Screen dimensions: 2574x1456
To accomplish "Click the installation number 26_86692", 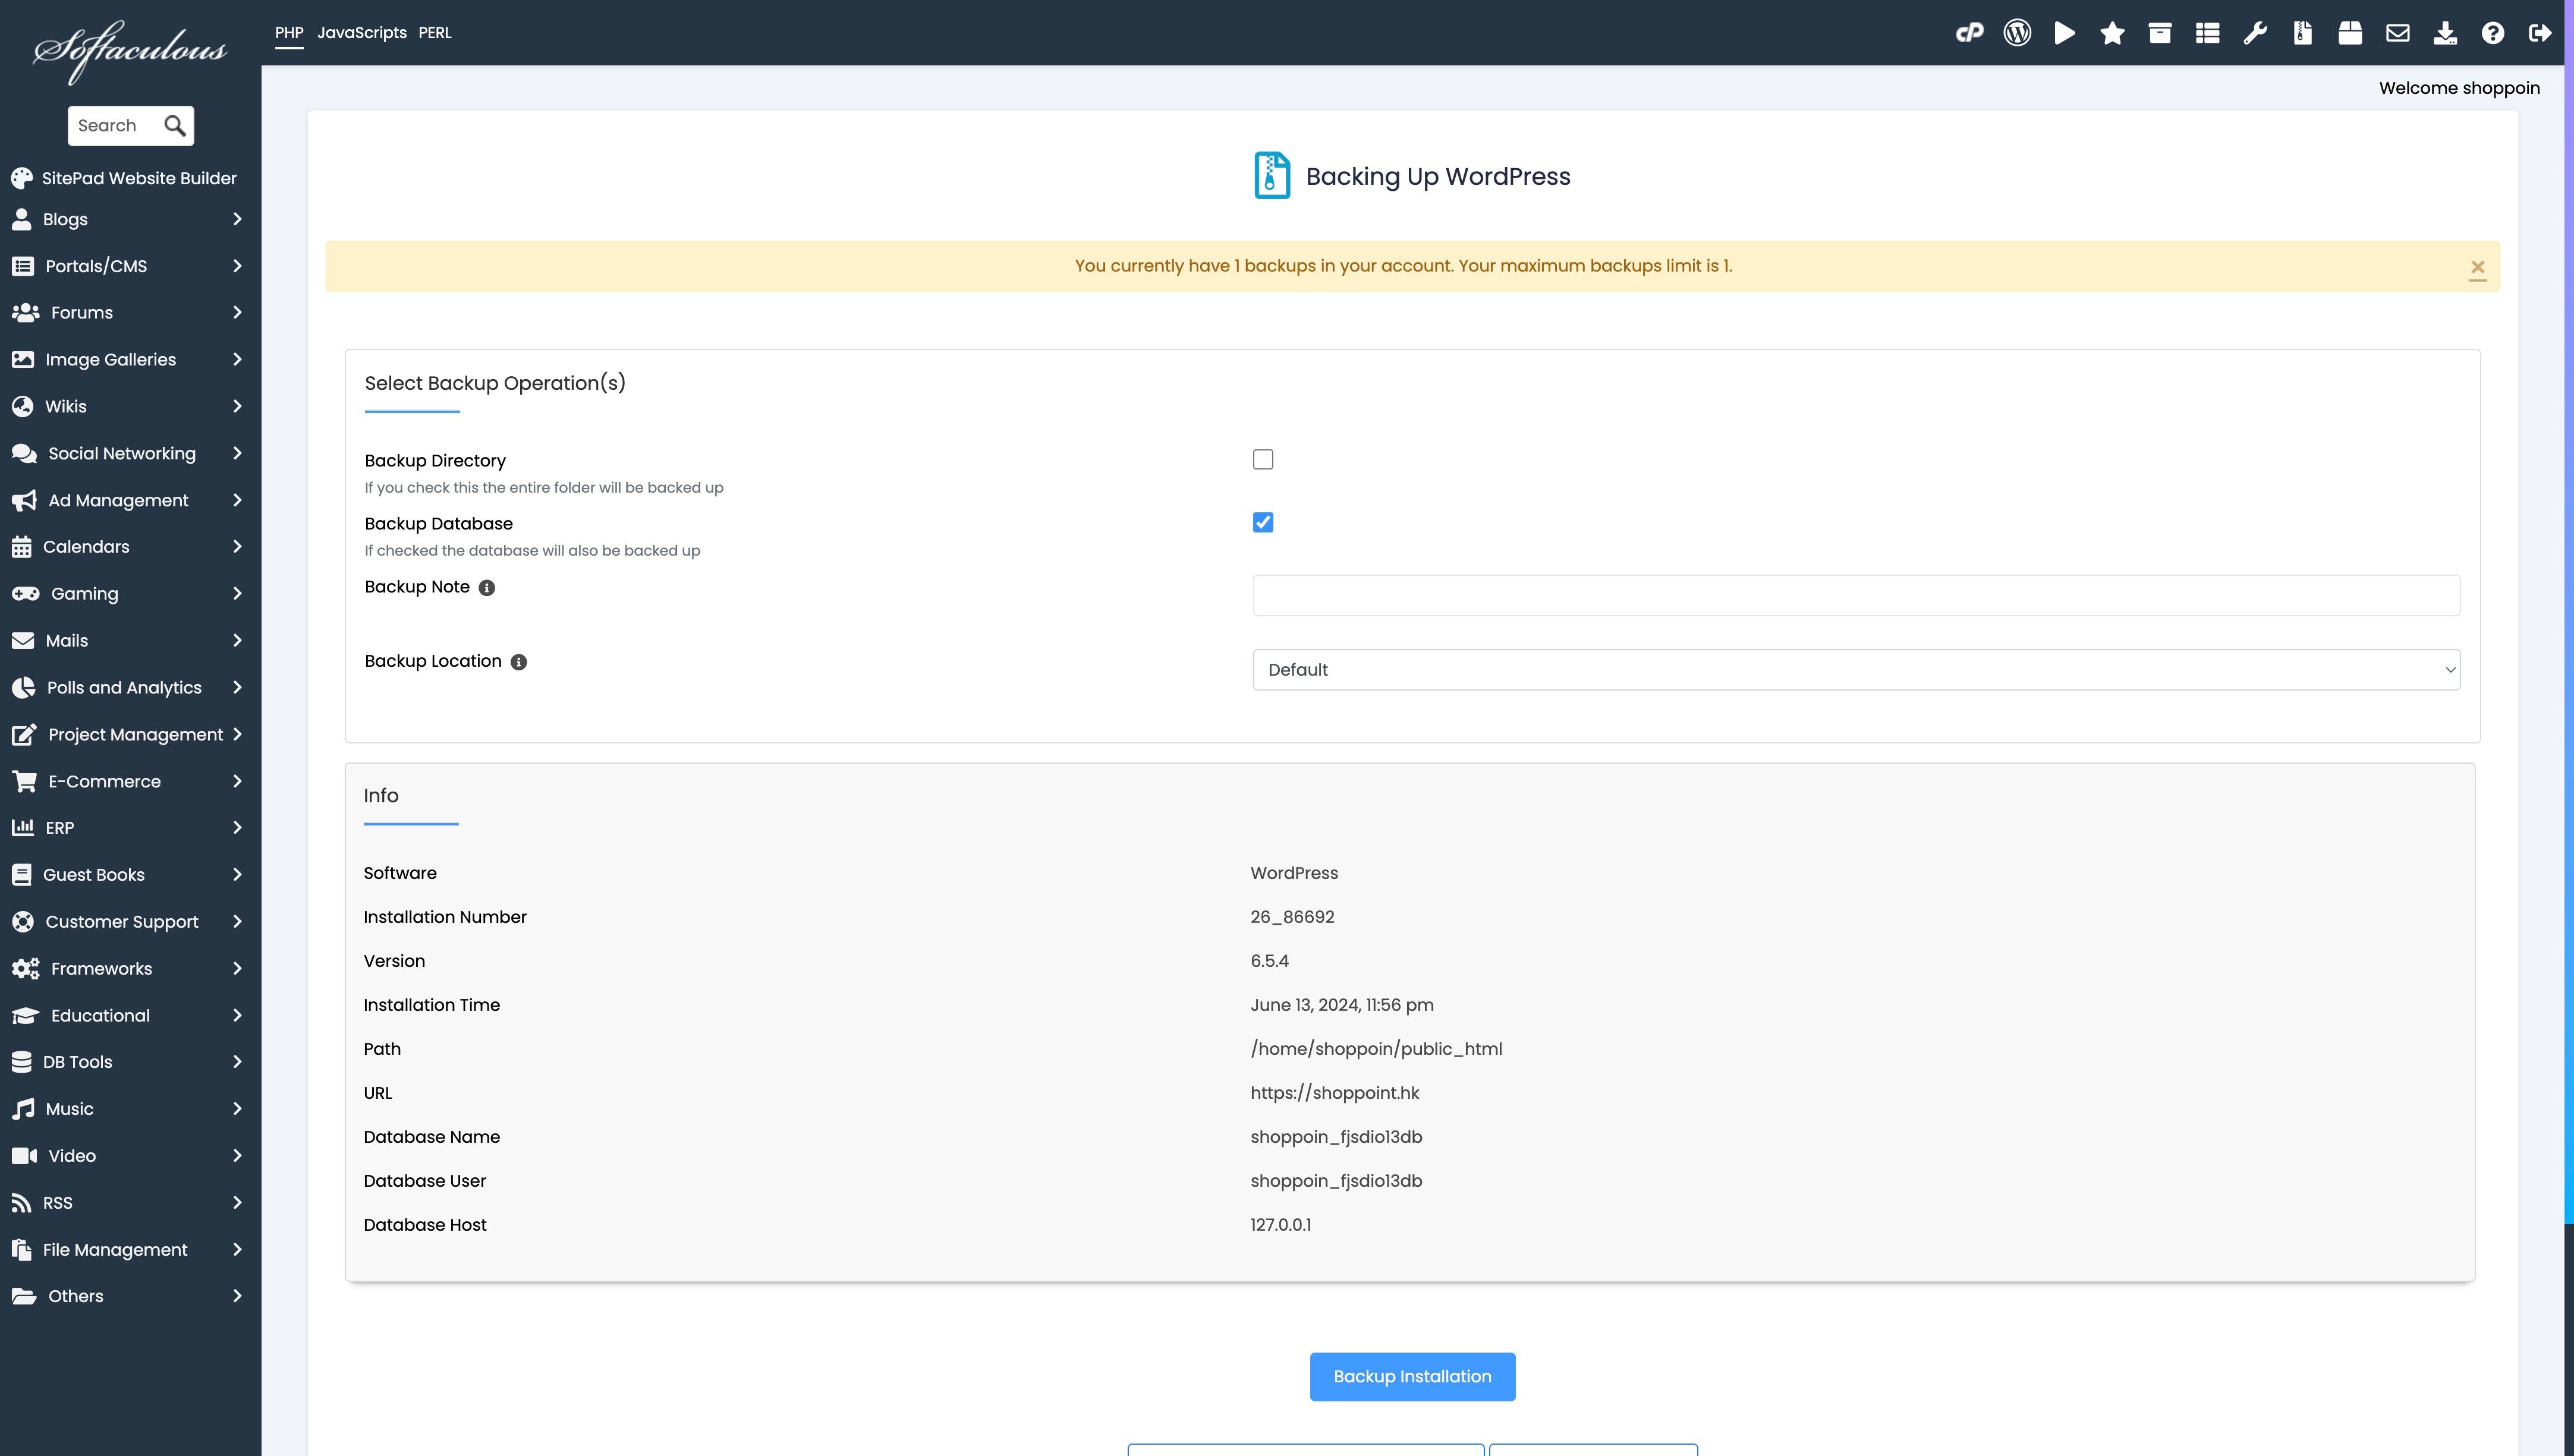I will click(1292, 917).
